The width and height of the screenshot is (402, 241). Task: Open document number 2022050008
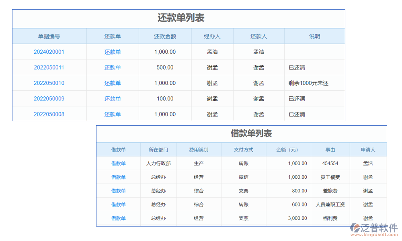pyautogui.click(x=49, y=114)
